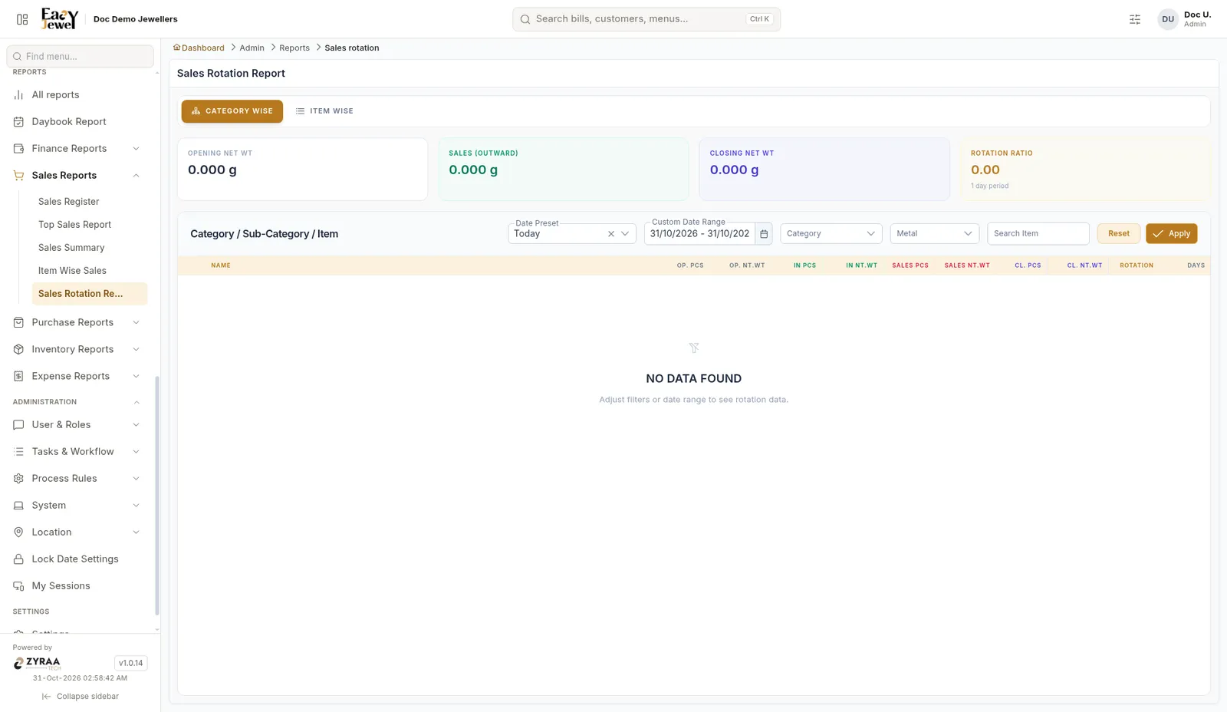Open the Metal filter dropdown
Screen dimensions: 1227x712
(x=934, y=233)
